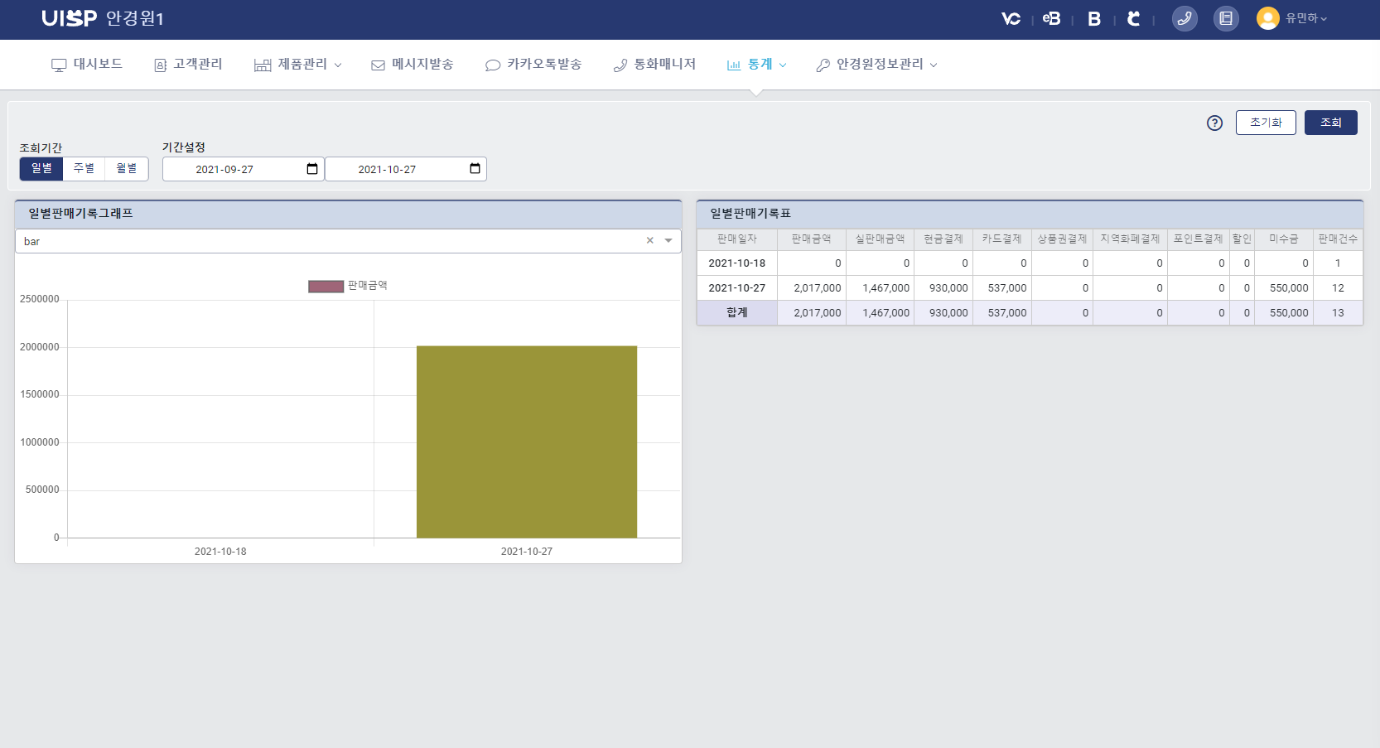Switch to the 카카오톡발송 menu

pyautogui.click(x=534, y=64)
